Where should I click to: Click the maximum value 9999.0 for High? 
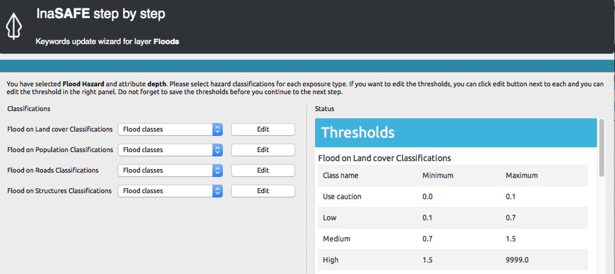tap(517, 260)
